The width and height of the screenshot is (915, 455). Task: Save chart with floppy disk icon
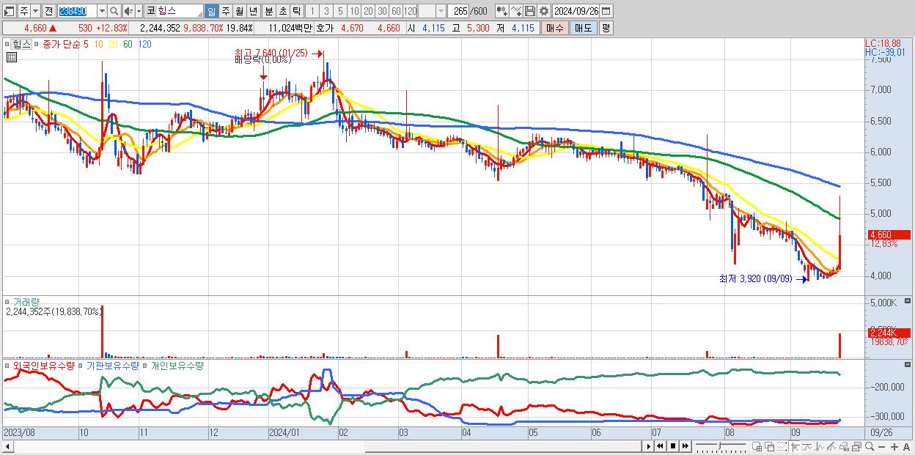530,11
